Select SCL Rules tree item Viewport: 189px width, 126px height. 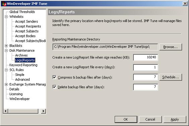coord(16,70)
